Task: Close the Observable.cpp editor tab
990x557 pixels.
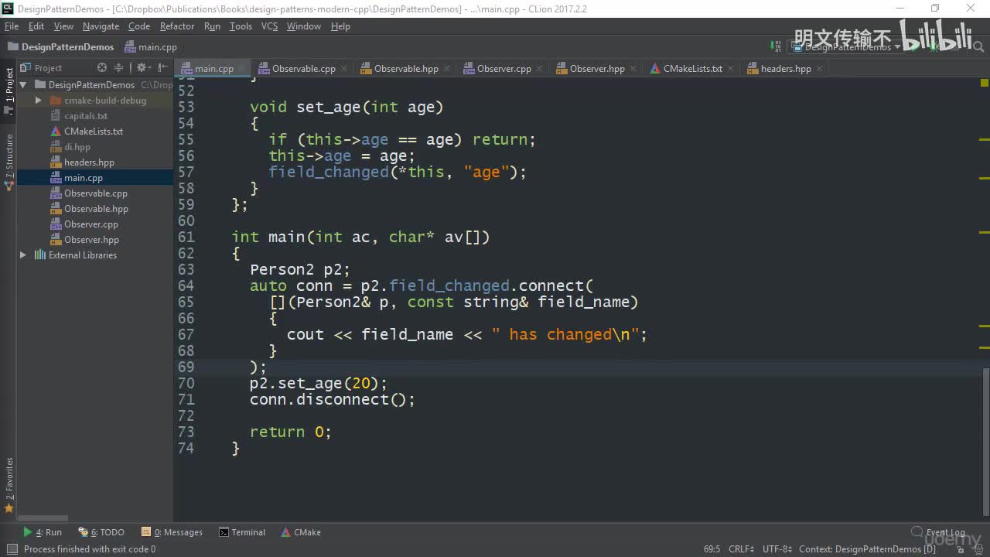Action: 344,69
